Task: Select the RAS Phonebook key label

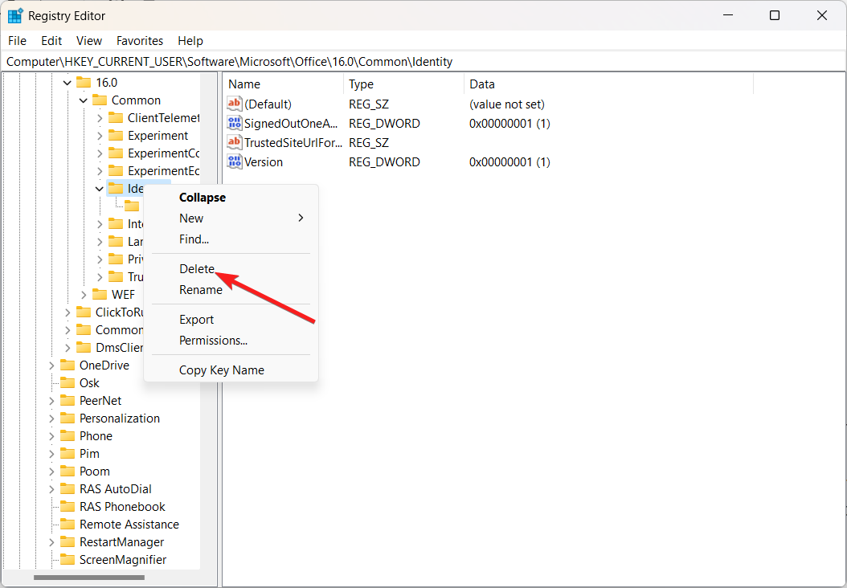Action: [x=123, y=507]
